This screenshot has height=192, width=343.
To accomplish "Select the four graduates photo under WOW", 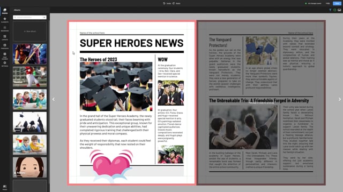I will tap(171, 93).
